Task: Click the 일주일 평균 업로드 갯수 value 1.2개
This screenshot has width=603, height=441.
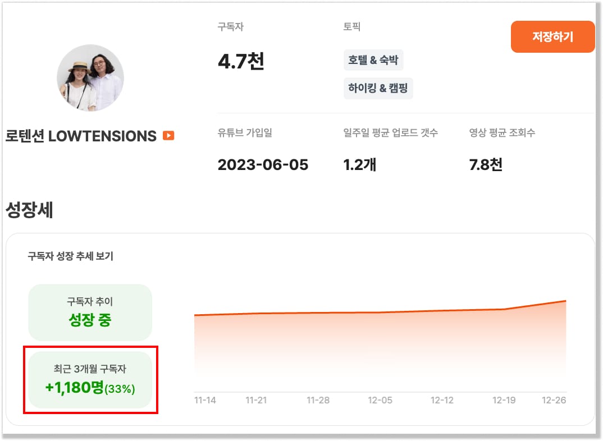Action: click(356, 164)
